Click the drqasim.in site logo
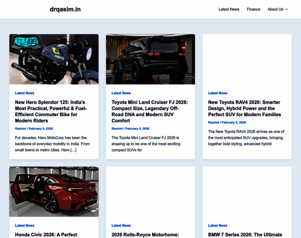The height and width of the screenshot is (238, 301). (65, 9)
